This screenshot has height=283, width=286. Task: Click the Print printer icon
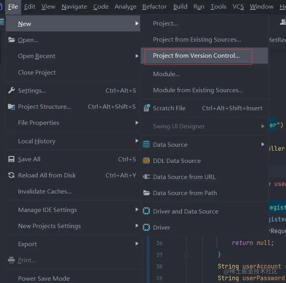tap(11, 260)
